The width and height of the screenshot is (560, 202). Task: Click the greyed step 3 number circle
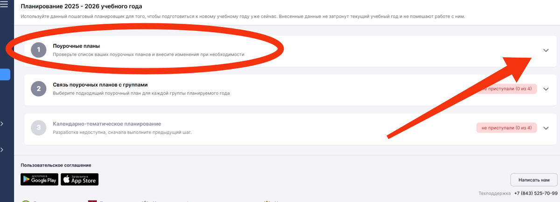tap(39, 128)
